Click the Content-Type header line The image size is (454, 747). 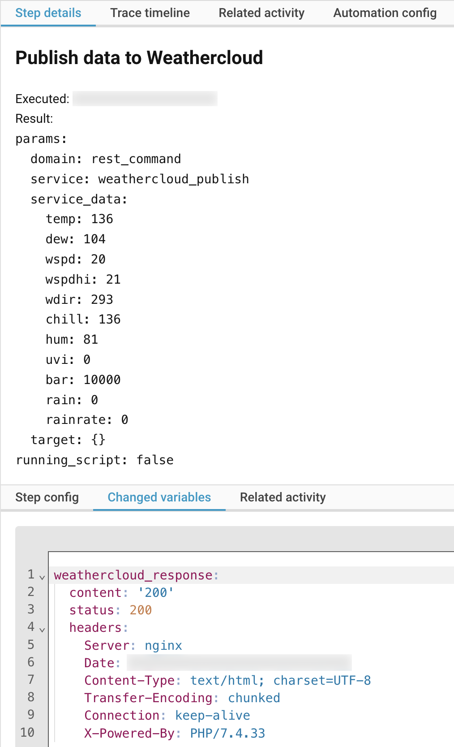point(227,681)
